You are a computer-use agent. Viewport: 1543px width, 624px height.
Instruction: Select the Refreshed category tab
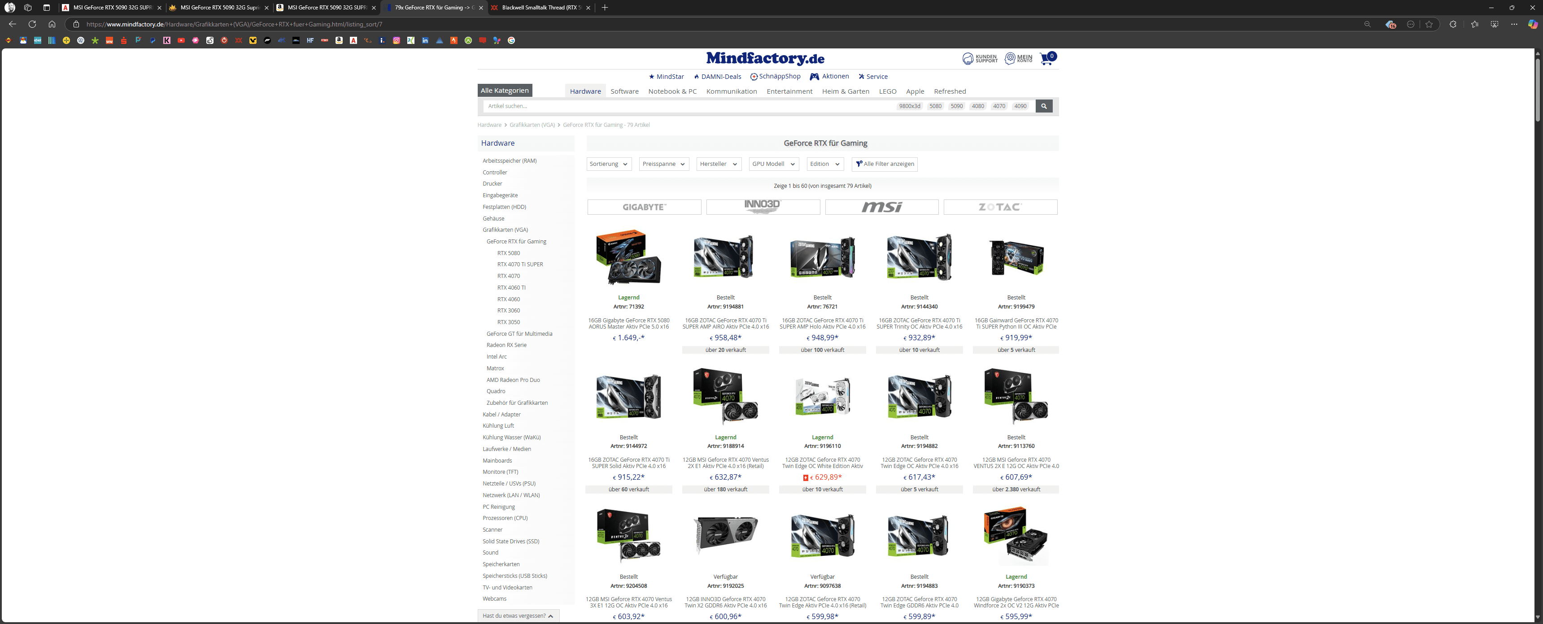pos(950,91)
